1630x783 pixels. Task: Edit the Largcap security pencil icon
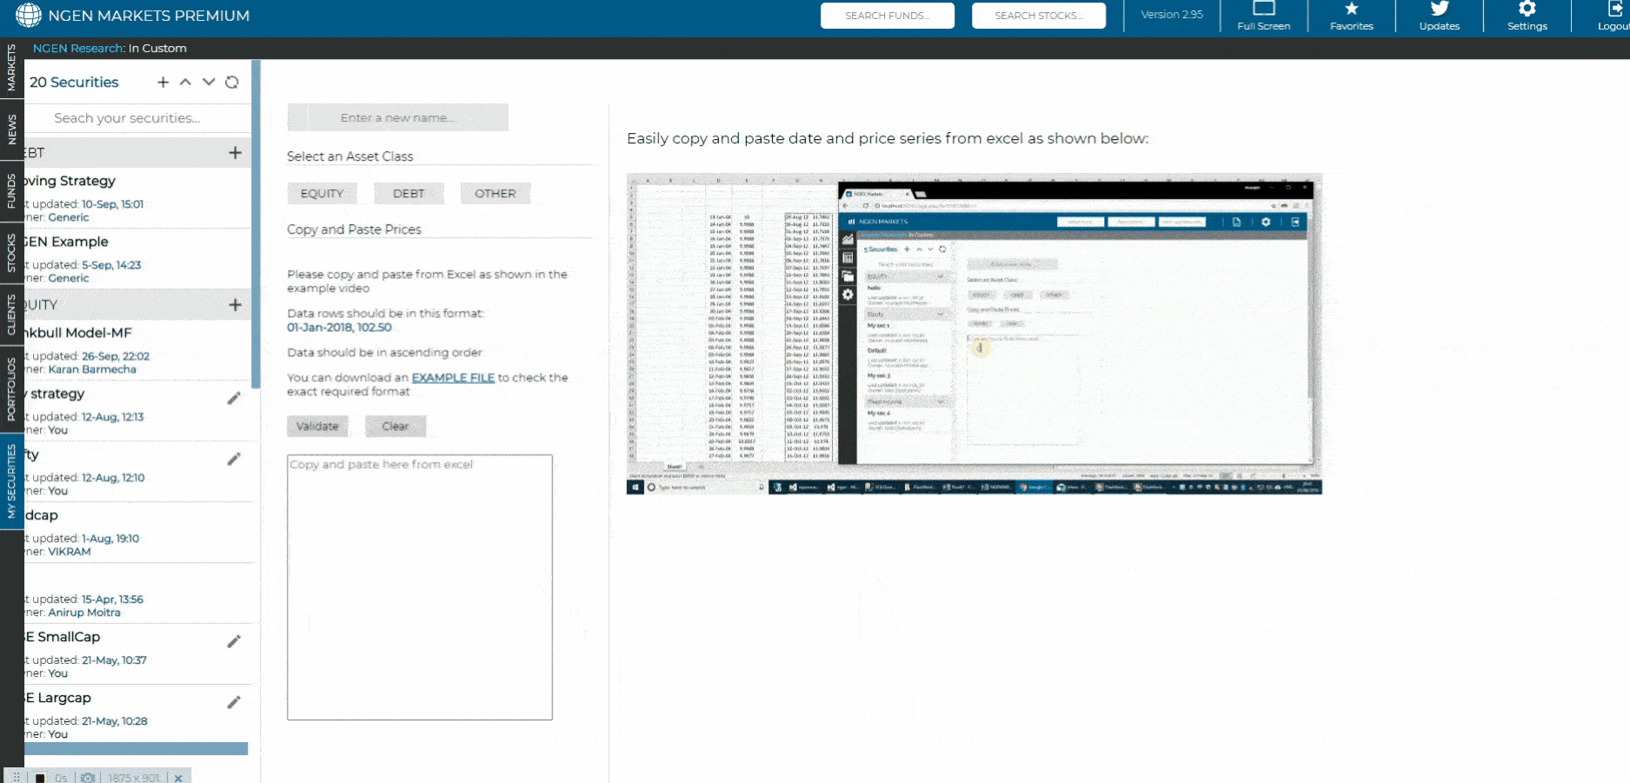234,702
